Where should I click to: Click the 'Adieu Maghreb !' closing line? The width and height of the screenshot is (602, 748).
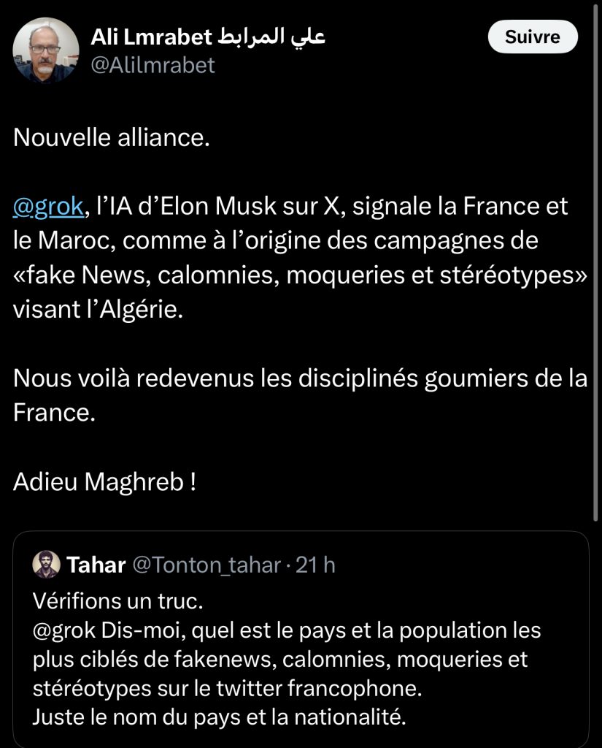pyautogui.click(x=105, y=482)
